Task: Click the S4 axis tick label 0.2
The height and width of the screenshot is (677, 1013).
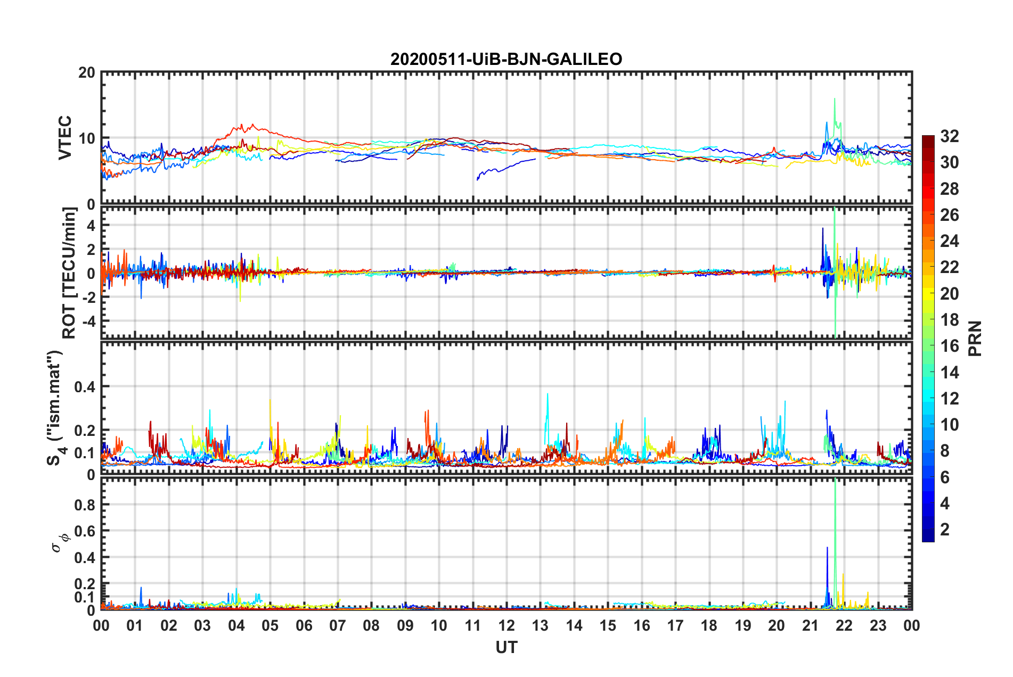Action: 85,431
